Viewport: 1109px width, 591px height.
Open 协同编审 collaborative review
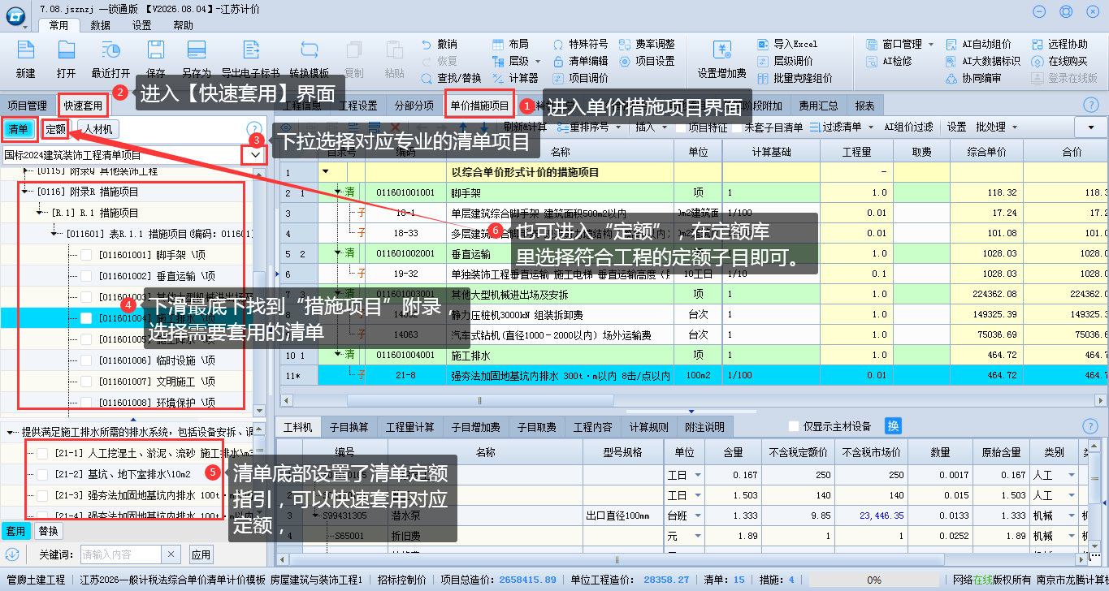click(x=973, y=78)
